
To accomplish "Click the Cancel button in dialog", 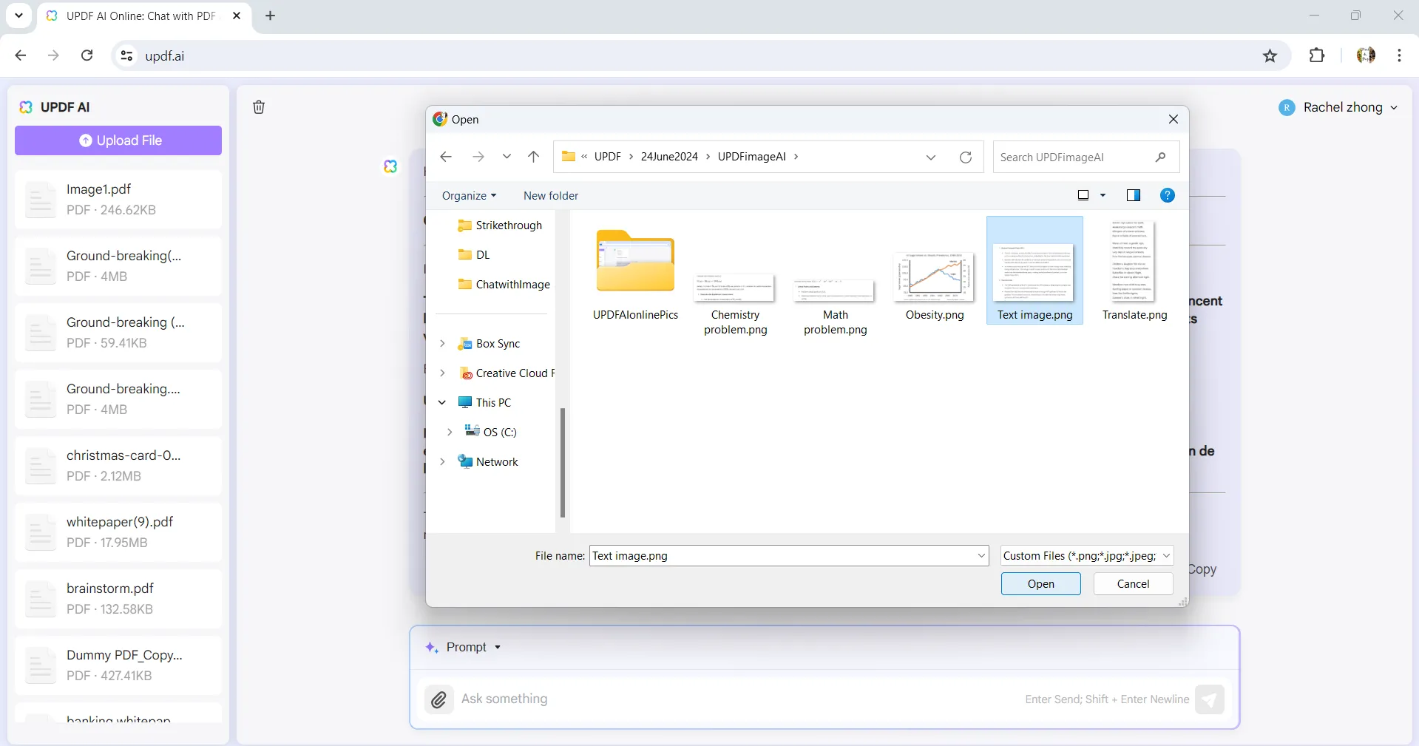I will pos(1133,584).
